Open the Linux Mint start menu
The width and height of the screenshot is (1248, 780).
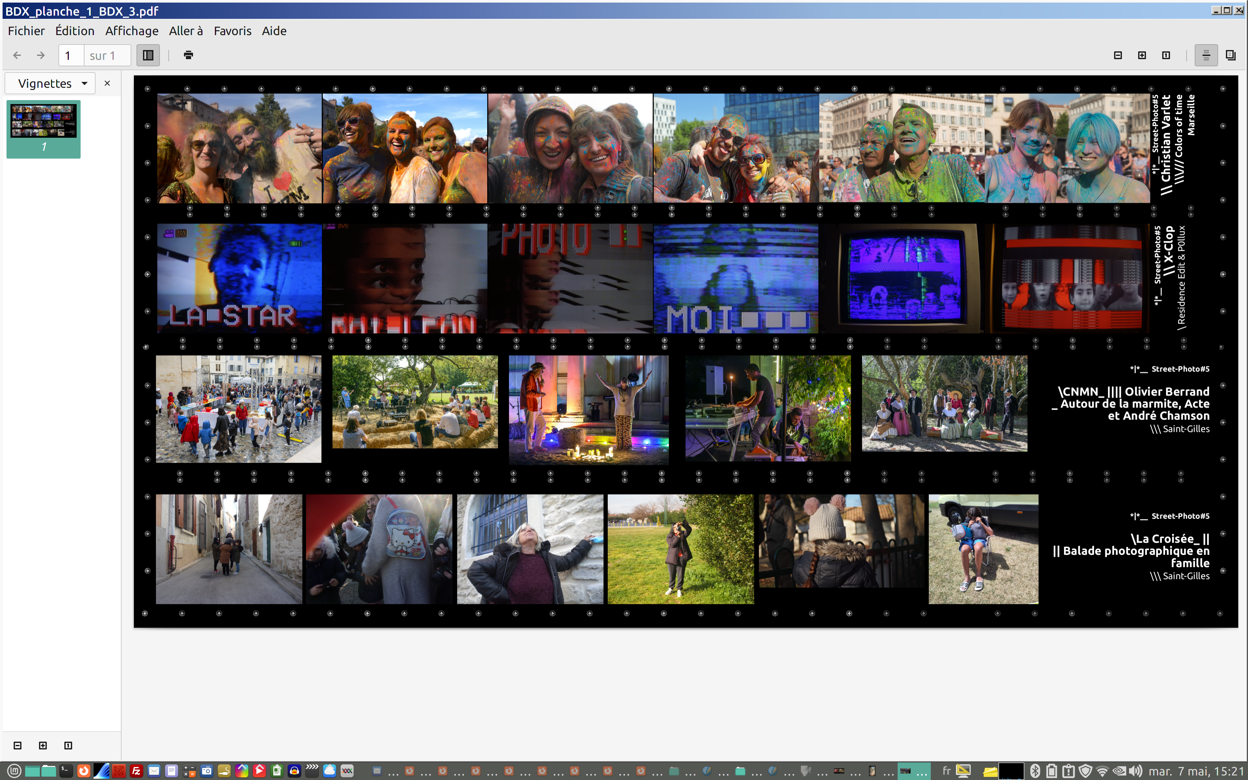point(14,771)
